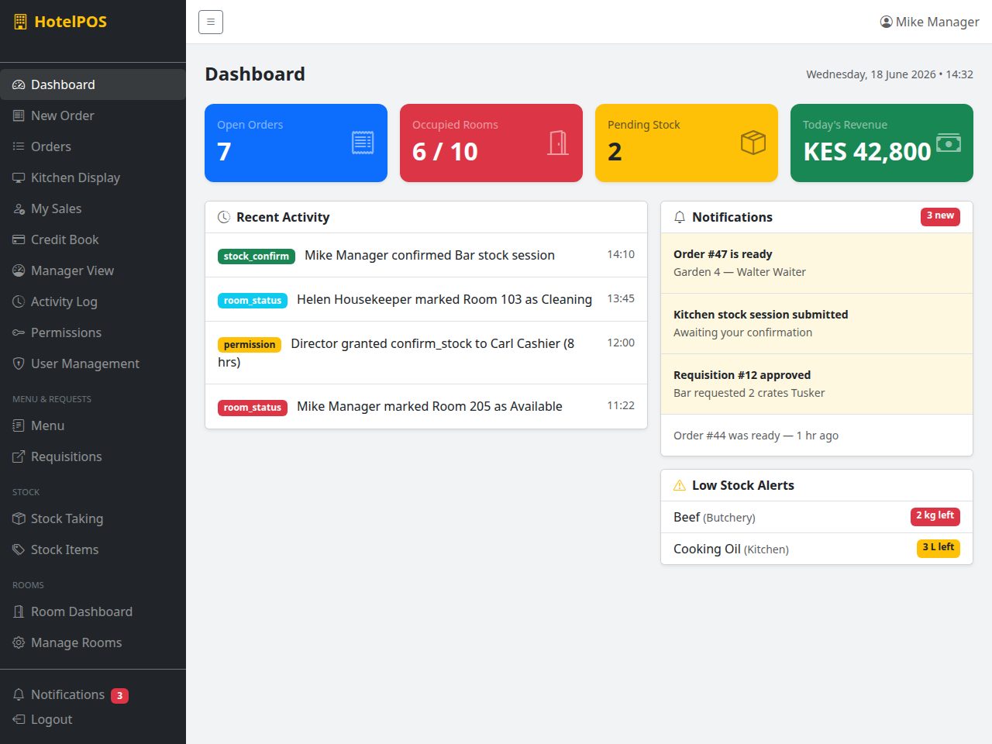
Task: Click the '3 L left' yellow badge
Action: (939, 548)
